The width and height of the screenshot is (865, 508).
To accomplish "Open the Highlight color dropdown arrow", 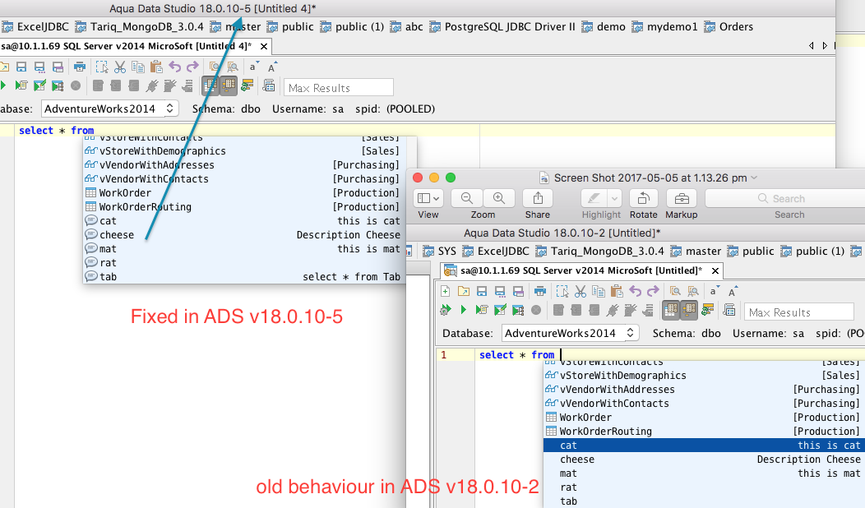I will 614,198.
